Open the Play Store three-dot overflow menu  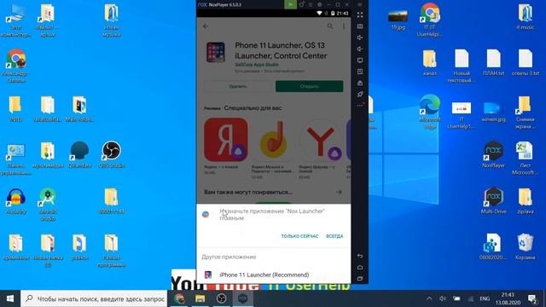point(344,26)
